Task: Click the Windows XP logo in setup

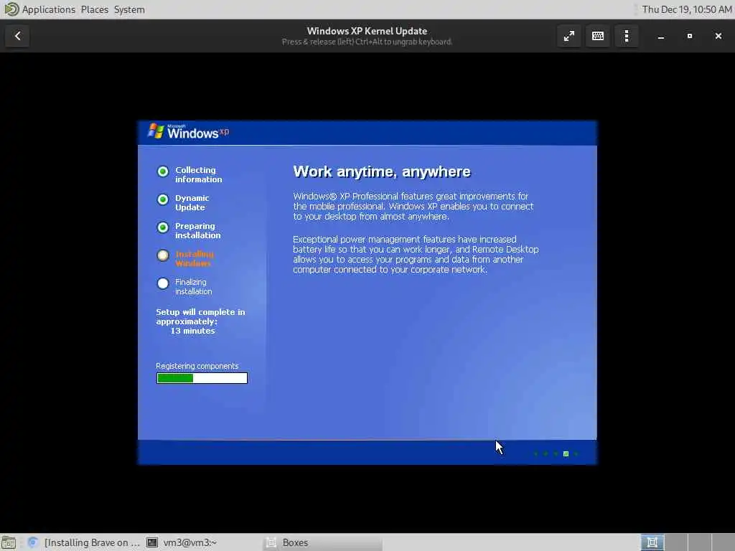Action: (x=189, y=132)
